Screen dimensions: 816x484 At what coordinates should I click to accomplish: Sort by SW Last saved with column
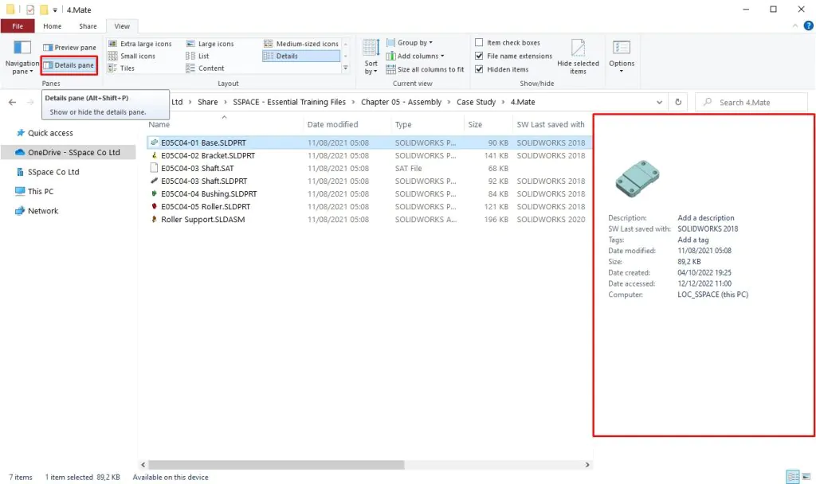click(550, 125)
